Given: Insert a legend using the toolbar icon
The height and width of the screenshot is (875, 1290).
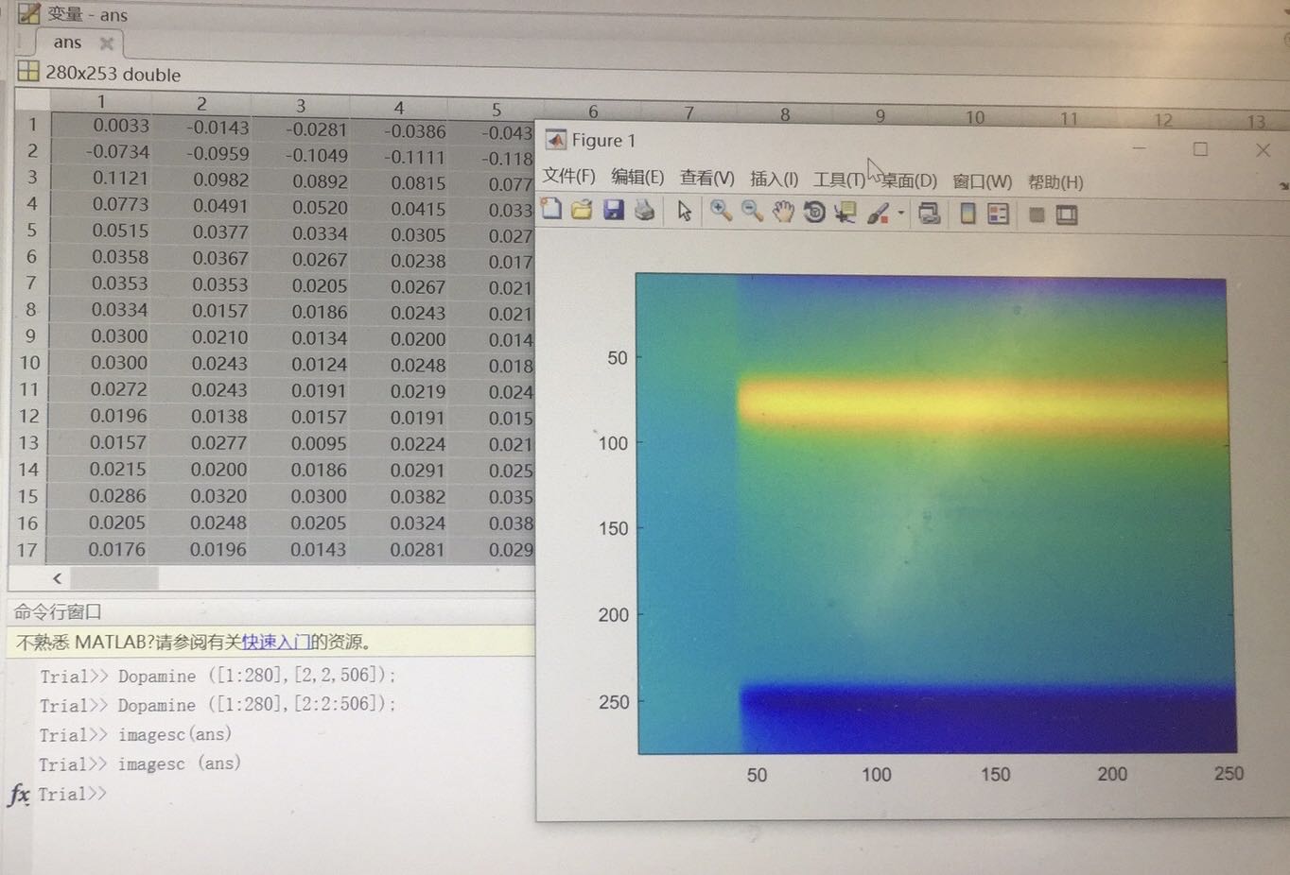Looking at the screenshot, I should coord(998,214).
